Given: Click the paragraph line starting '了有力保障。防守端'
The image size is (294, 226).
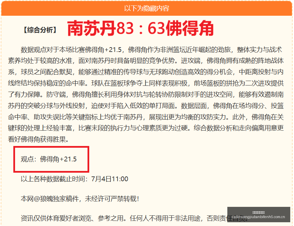Looking at the screenshot, I should click(146, 94).
